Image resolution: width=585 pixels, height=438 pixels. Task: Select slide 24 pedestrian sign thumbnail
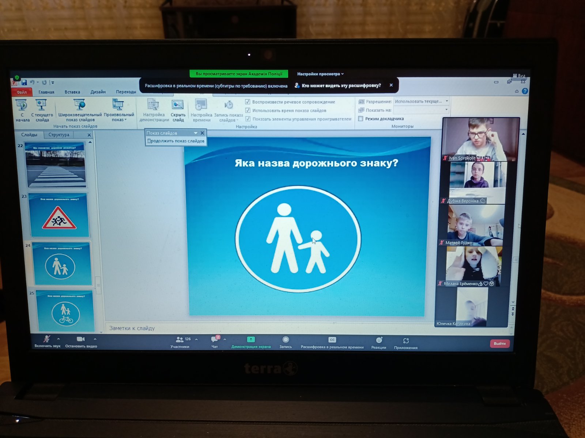click(62, 263)
